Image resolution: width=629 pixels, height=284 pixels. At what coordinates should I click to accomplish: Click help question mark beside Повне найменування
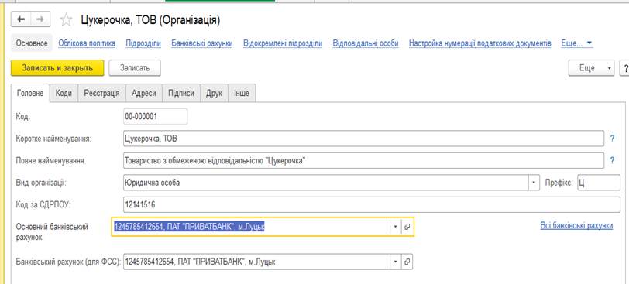click(x=612, y=161)
